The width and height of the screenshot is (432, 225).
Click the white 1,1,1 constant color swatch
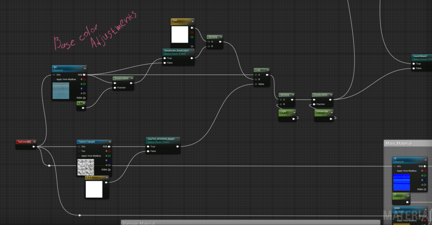[94, 189]
